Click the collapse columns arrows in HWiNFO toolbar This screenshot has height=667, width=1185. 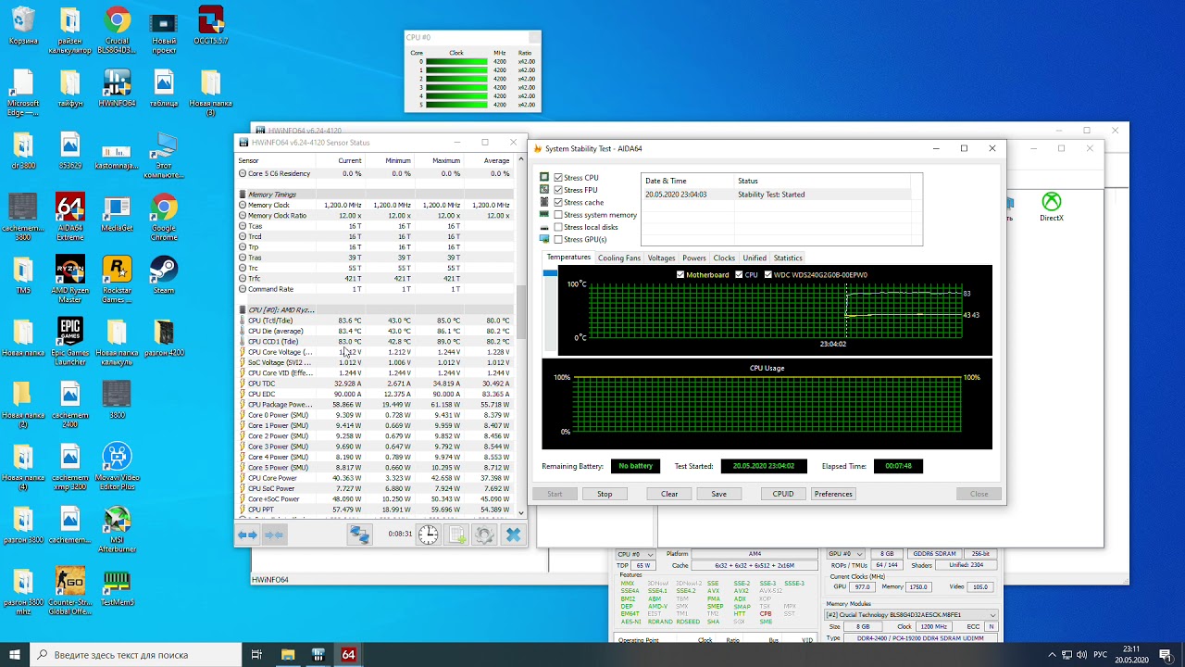274,535
